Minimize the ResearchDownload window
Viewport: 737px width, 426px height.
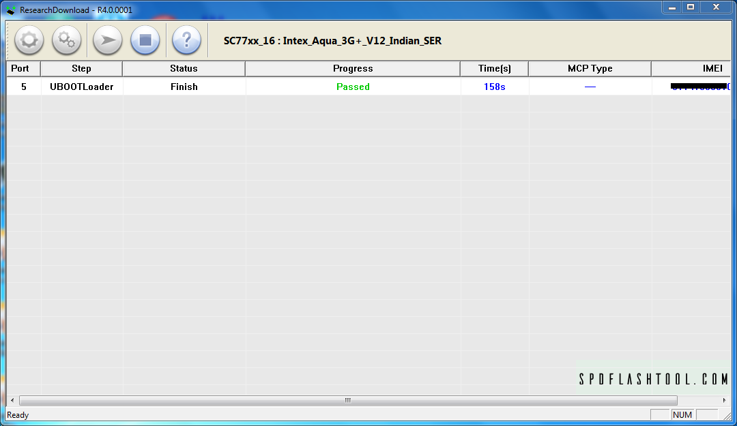coord(672,7)
